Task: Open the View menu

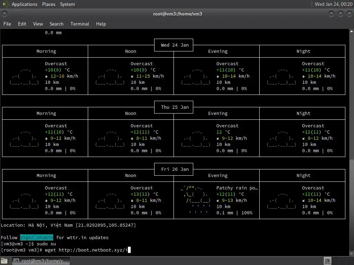Action: pos(38,24)
